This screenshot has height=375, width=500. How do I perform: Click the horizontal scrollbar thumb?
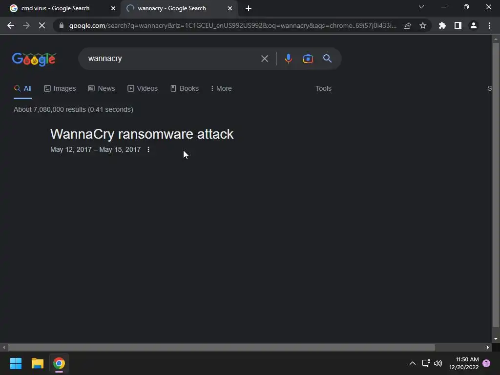222,347
